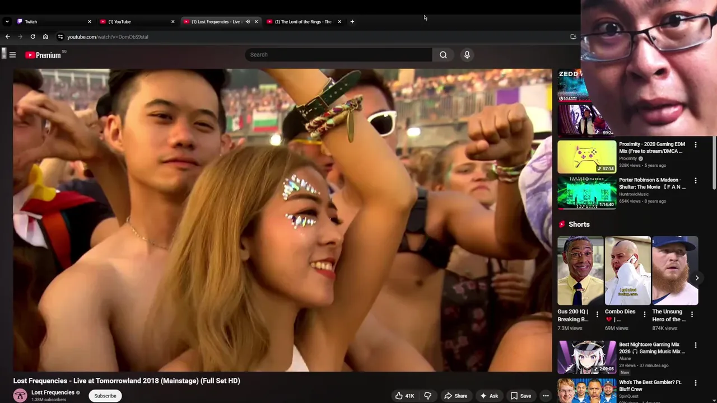Screen dimensions: 717x403
Task: Open the browser home page
Action: pyautogui.click(x=45, y=37)
